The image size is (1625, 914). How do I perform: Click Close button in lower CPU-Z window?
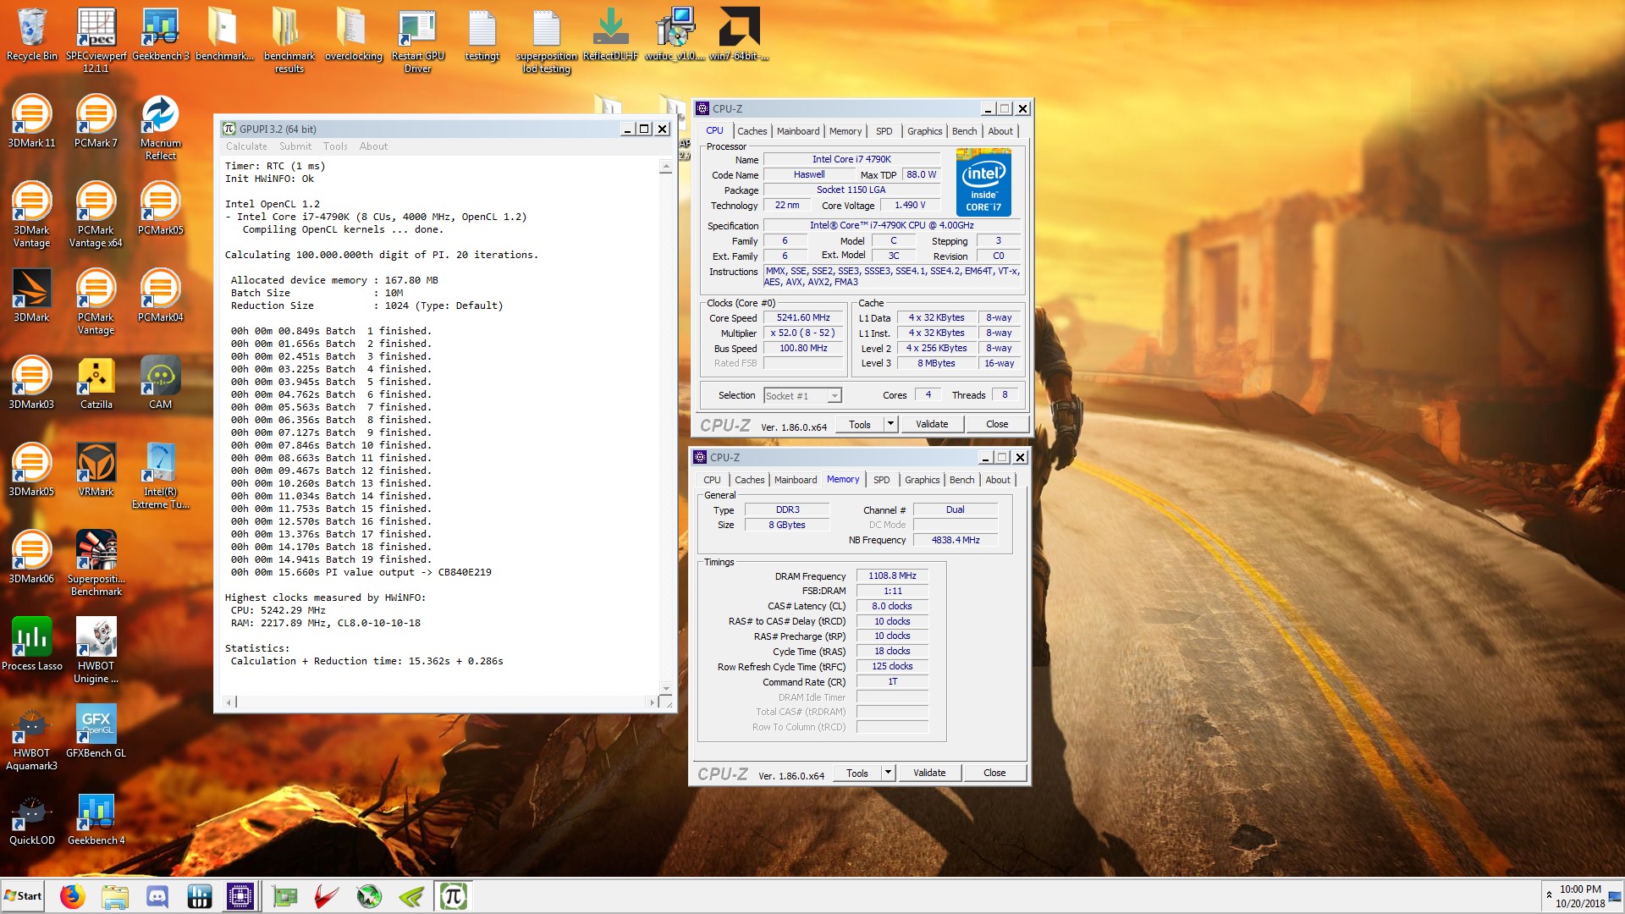(994, 773)
